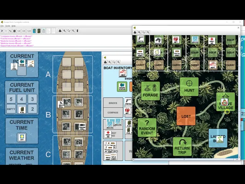245x184 pixels.
Task: Click camera icon in jungle expedition window
Action: (x=135, y=32)
